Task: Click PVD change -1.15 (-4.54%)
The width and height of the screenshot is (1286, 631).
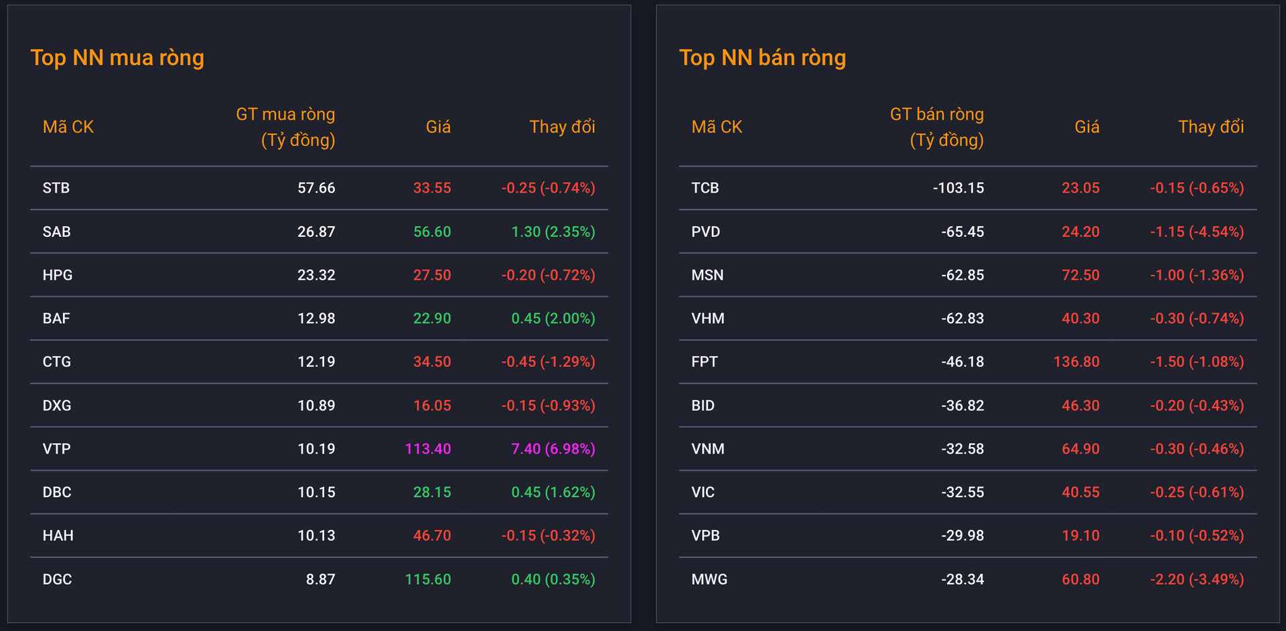Action: tap(1197, 232)
